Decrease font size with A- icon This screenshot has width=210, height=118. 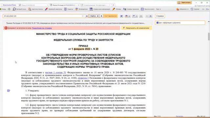[203, 9]
